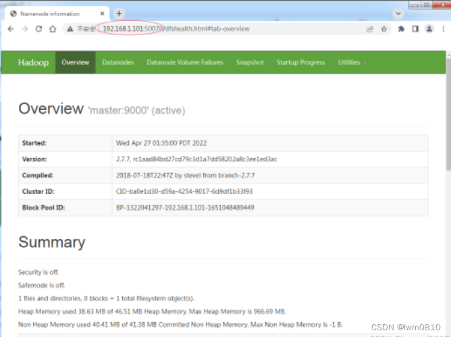
Task: Maximize the browser window
Action: (x=427, y=5)
